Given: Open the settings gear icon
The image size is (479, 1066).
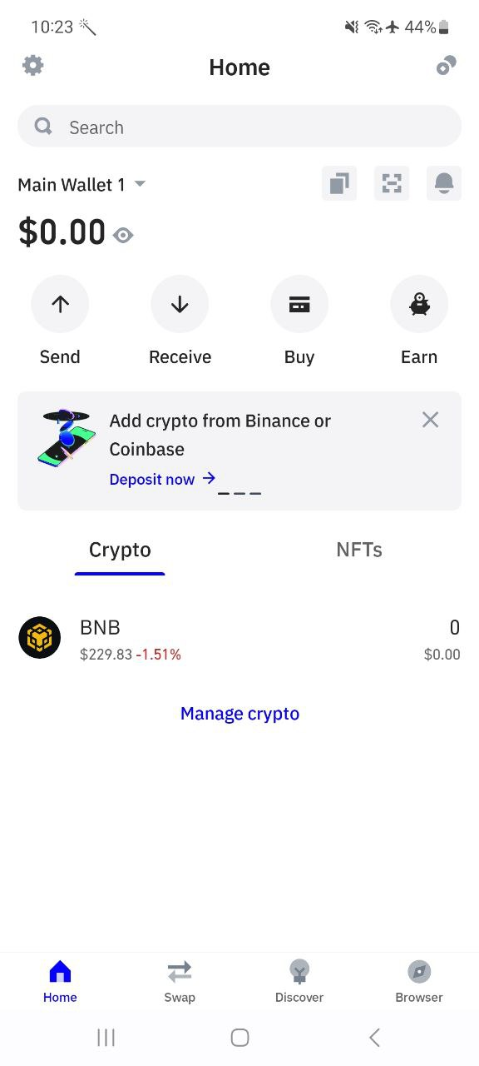Looking at the screenshot, I should coord(32,66).
